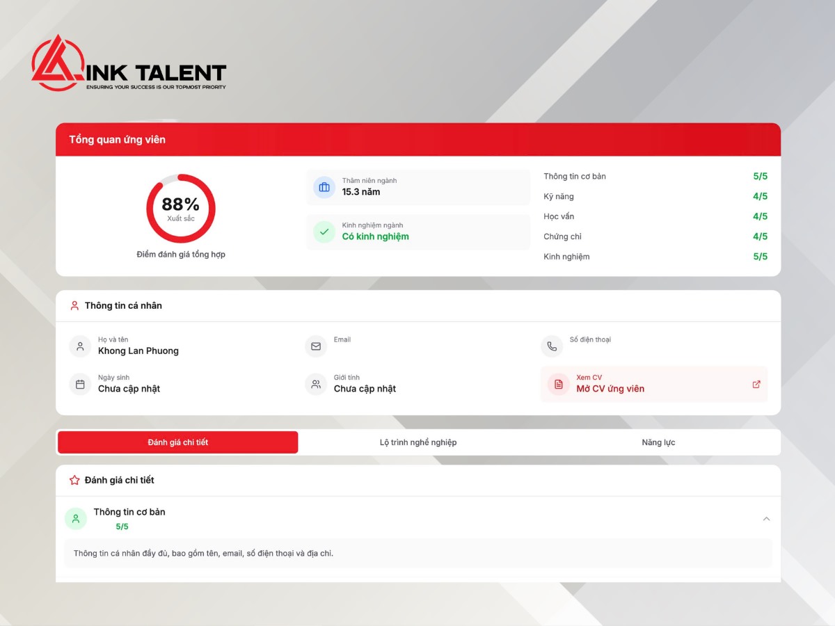The height and width of the screenshot is (626, 835).
Task: Click the person icon beside Họ và tên
Action: [x=80, y=346]
